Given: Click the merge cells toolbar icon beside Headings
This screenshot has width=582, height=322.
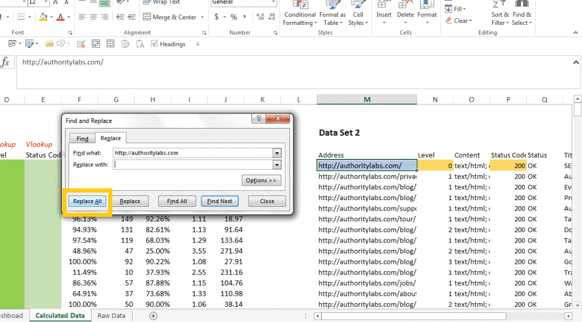Looking at the screenshot, I should (110, 44).
